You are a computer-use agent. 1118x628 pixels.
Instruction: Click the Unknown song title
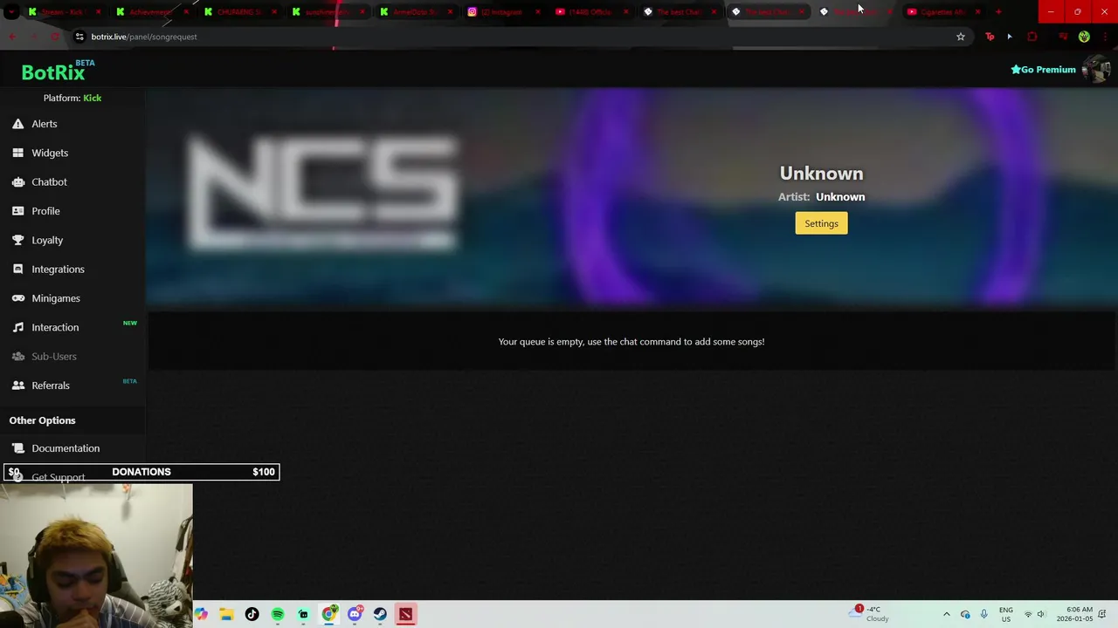[821, 174]
